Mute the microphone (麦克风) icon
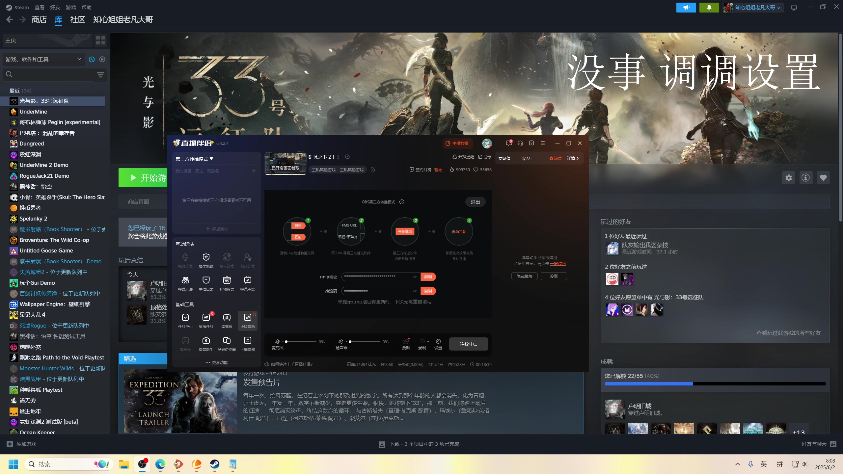 [278, 342]
